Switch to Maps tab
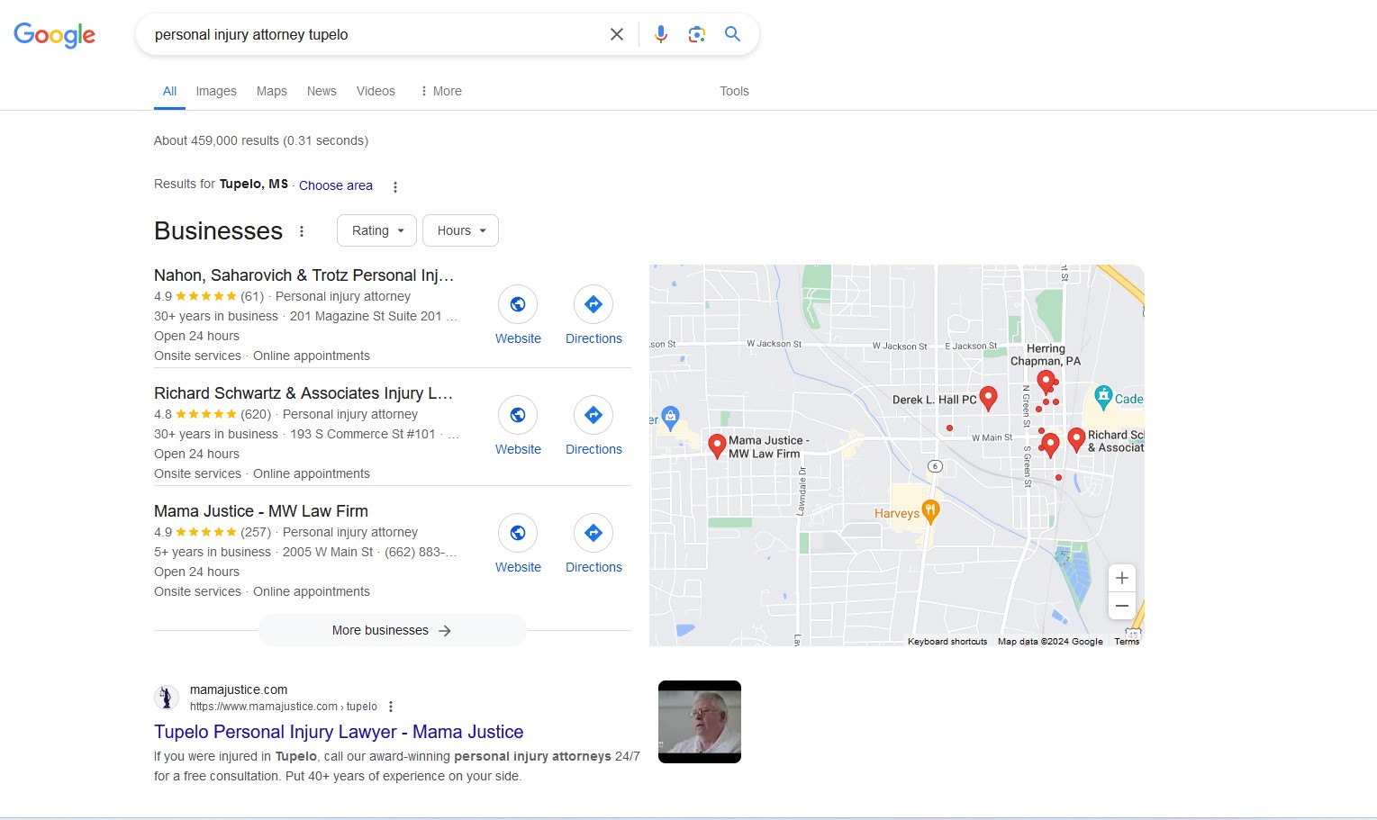This screenshot has height=820, width=1377. [x=271, y=91]
